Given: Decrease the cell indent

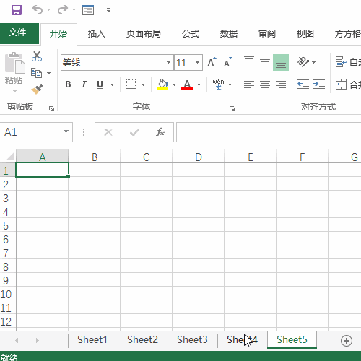Looking at the screenshot, I should tap(303, 84).
